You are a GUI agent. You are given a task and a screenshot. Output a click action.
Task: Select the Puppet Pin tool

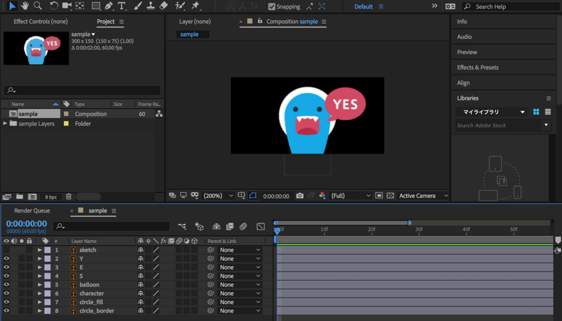[195, 5]
